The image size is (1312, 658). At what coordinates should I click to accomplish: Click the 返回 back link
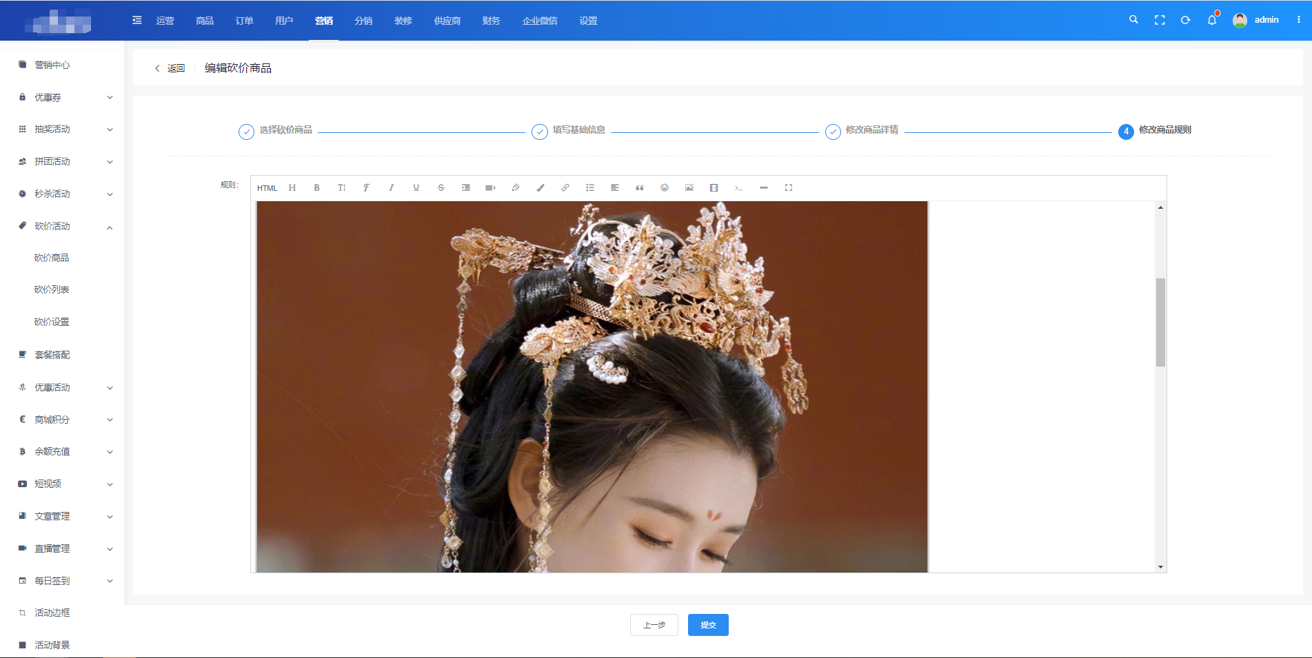tap(170, 68)
